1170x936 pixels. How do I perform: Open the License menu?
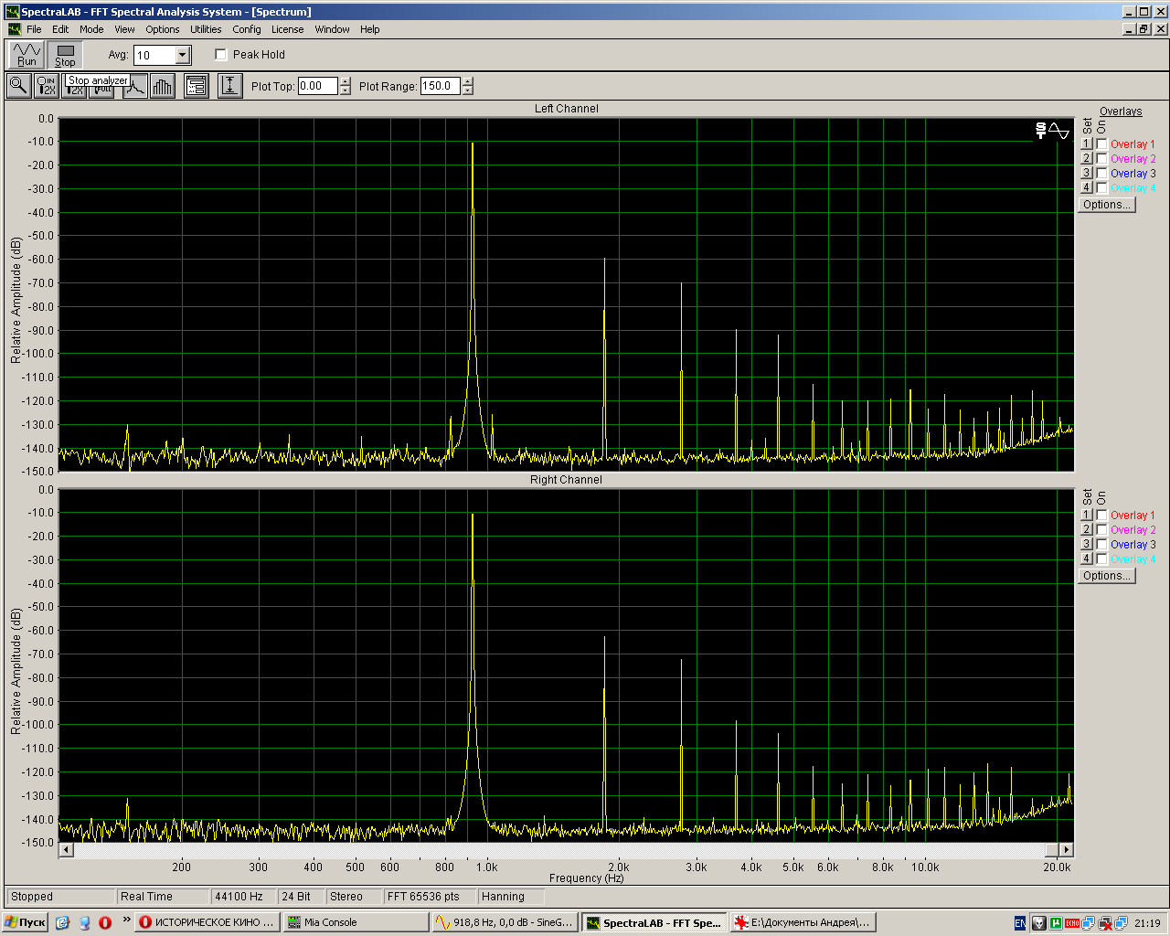(287, 29)
